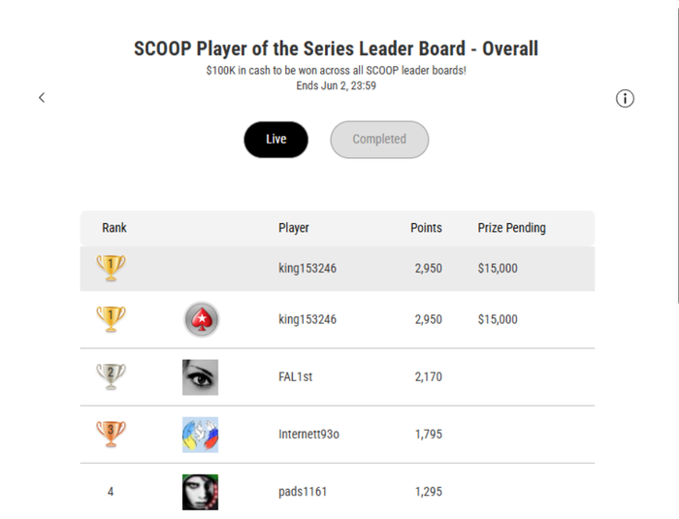This screenshot has height=519, width=679.
Task: Click the Points column header
Action: tap(426, 228)
